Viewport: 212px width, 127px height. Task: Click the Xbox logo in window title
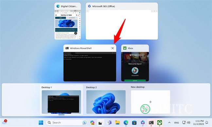(125, 48)
